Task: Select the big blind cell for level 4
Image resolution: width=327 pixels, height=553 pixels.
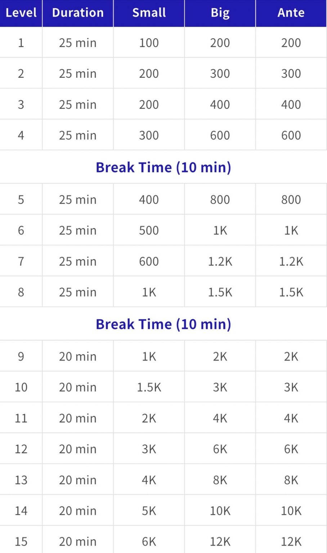Action: 220,135
